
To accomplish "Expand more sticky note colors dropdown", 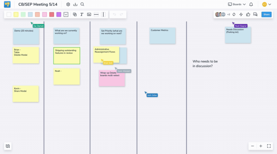I will tap(66, 15).
